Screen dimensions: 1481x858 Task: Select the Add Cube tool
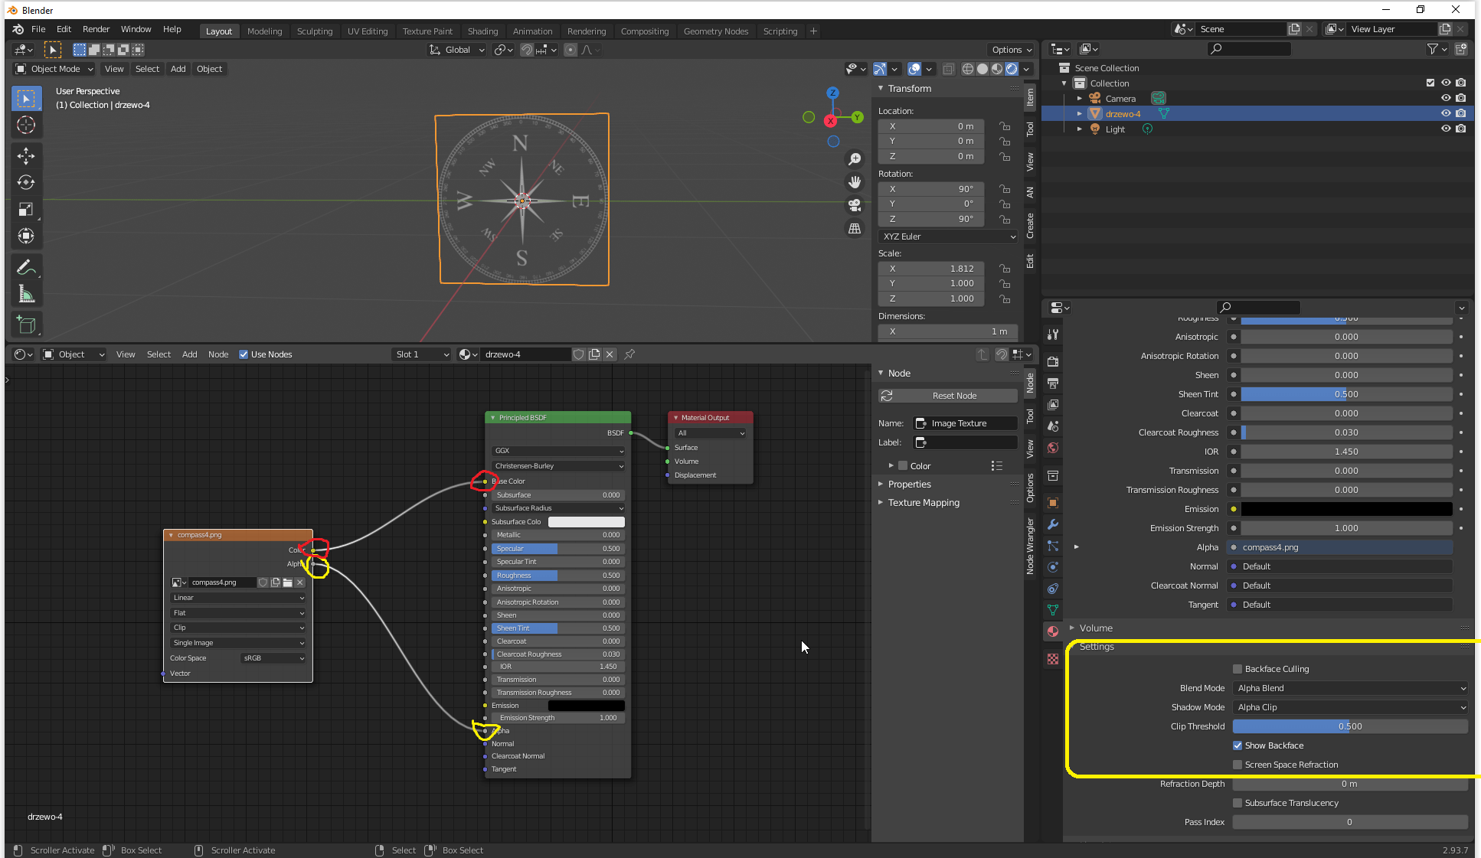(26, 325)
